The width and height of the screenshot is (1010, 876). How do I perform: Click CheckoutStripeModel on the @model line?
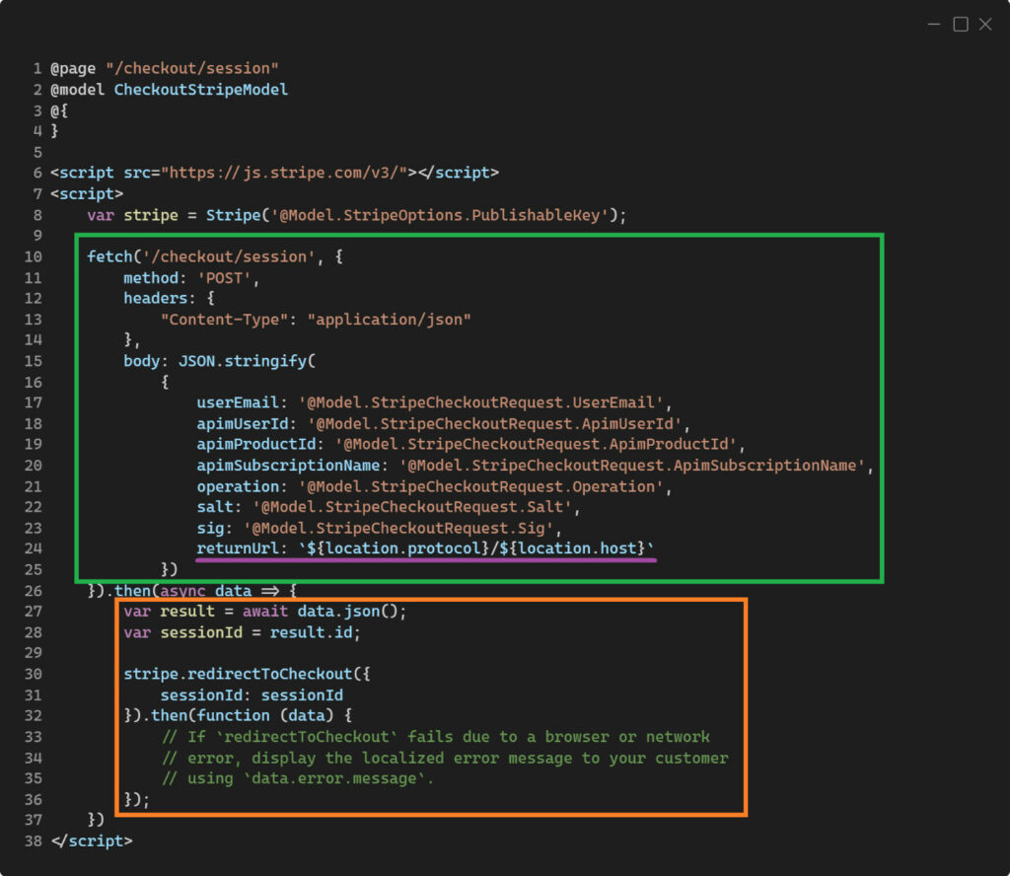click(200, 90)
